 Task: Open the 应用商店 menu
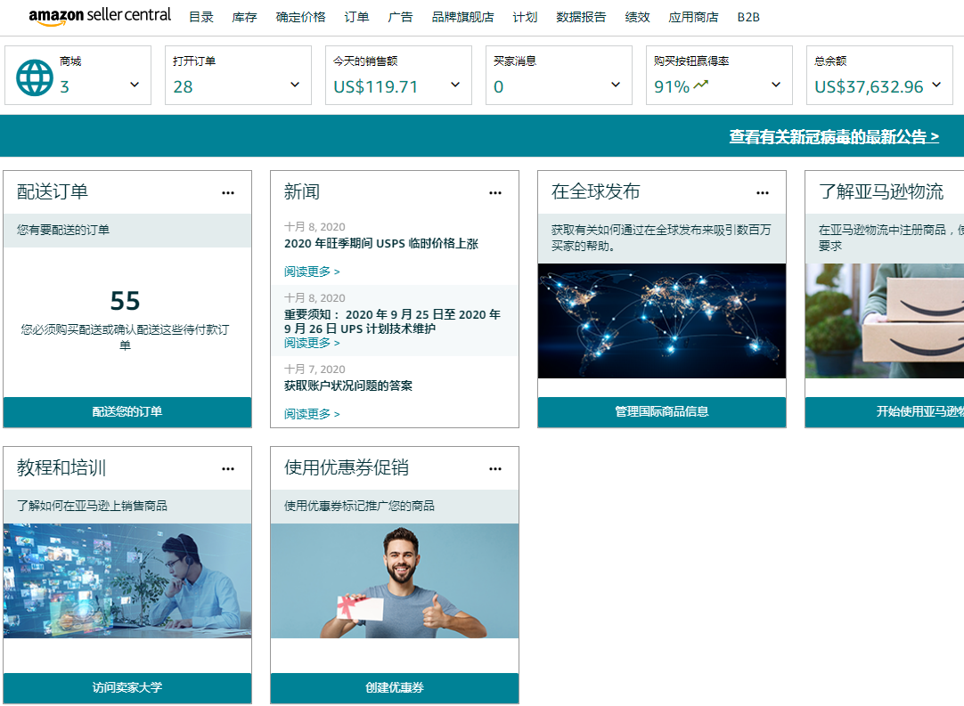pos(693,17)
